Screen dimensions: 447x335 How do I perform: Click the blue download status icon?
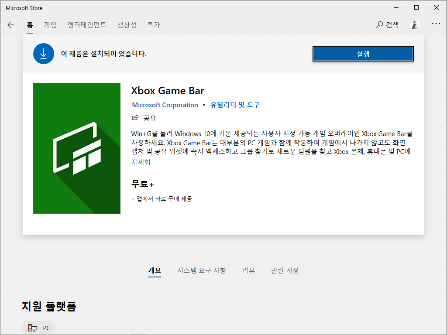[x=44, y=54]
